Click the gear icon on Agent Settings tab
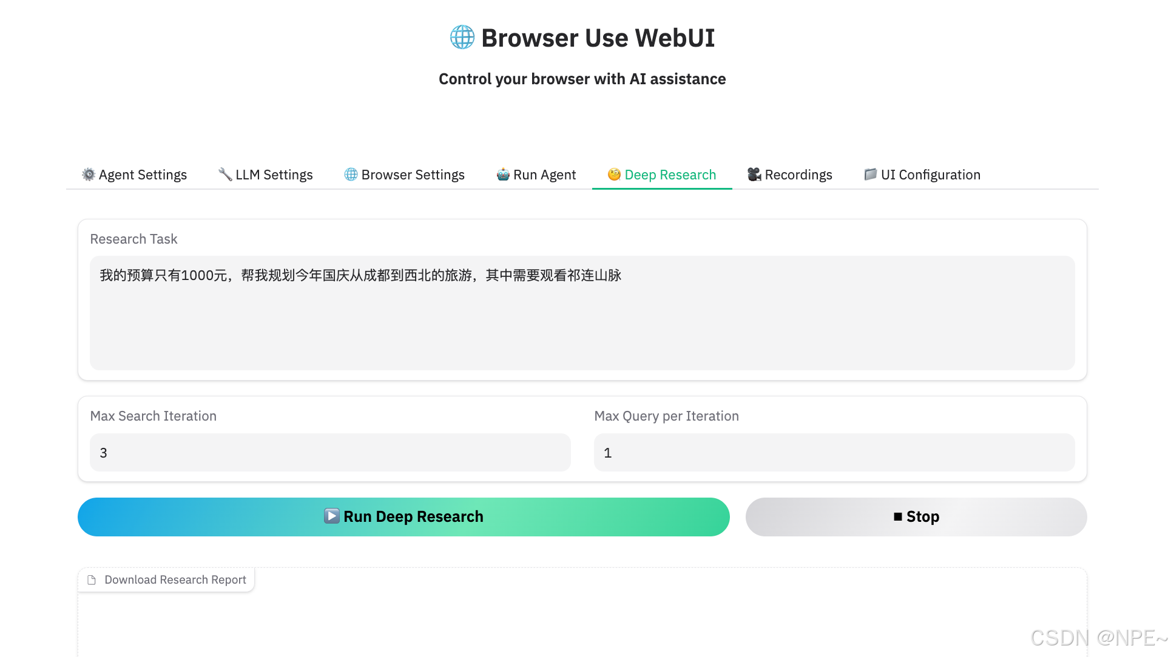The width and height of the screenshot is (1171, 657). pos(89,175)
